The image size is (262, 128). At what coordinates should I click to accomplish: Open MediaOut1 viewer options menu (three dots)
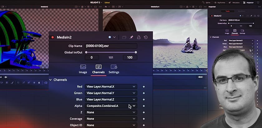[205, 7]
